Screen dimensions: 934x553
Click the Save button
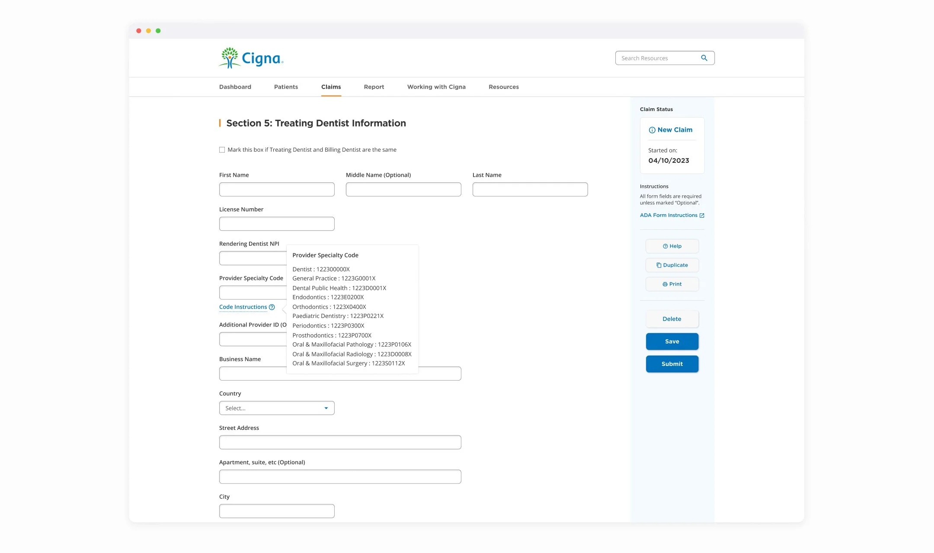(672, 341)
